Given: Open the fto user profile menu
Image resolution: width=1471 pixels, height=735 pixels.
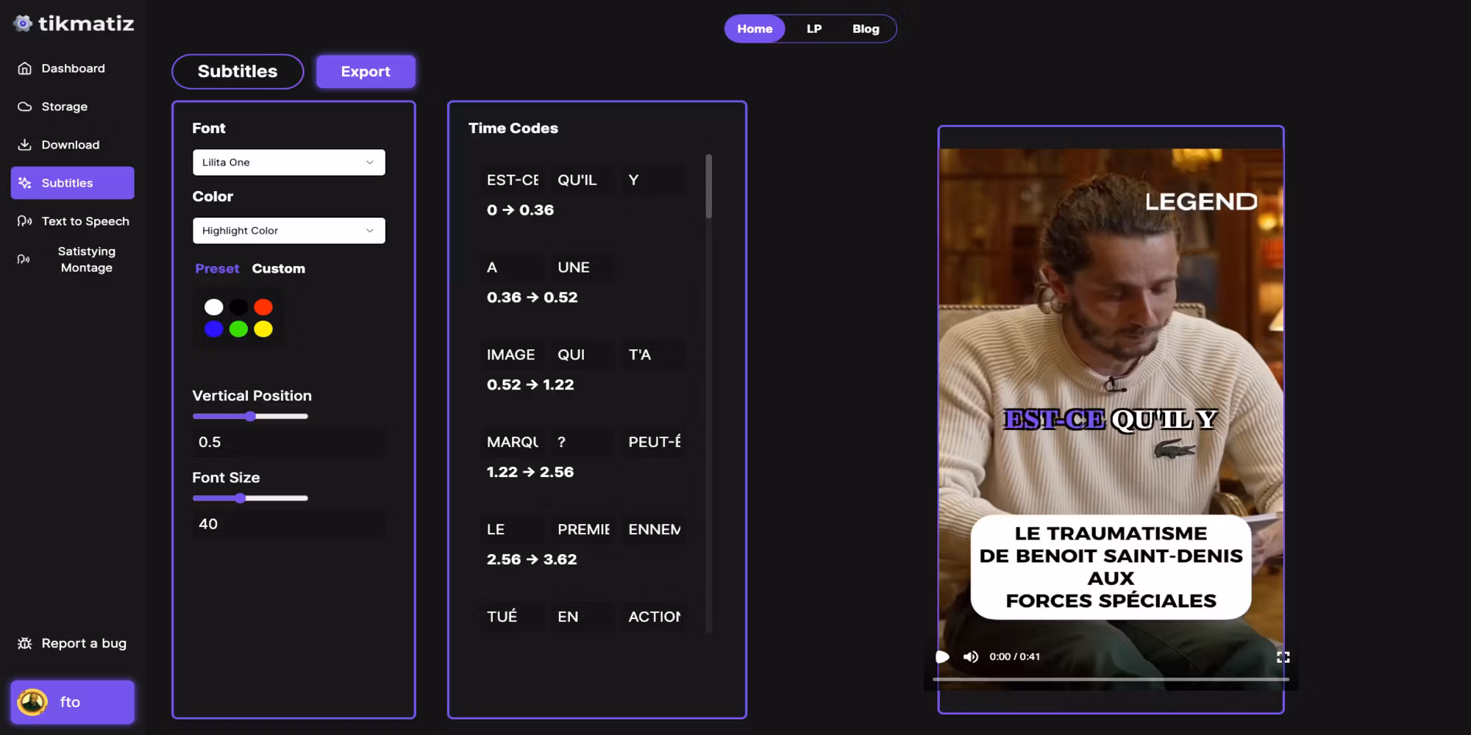Looking at the screenshot, I should point(72,702).
